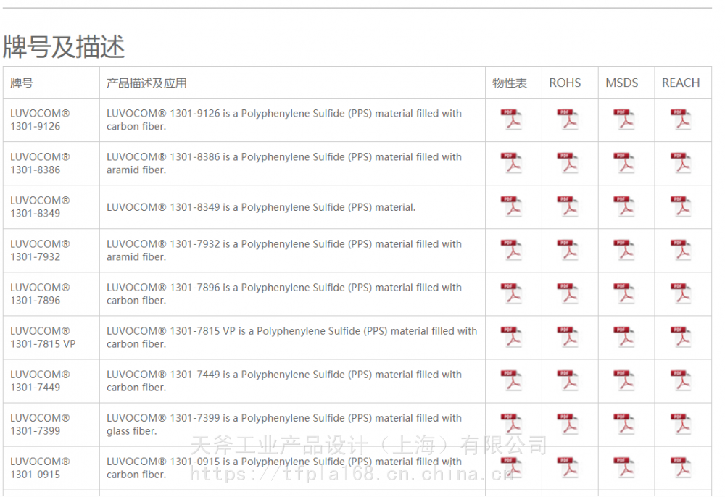Open the REACH PDF for LUVOCOM 1301-7815 VP

pyautogui.click(x=681, y=337)
